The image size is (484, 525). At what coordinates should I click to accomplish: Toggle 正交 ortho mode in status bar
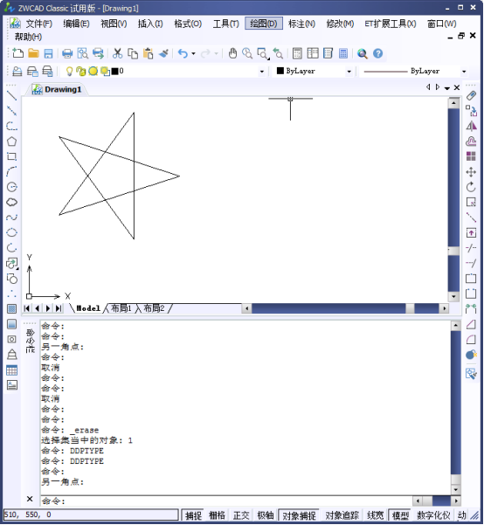pos(241,515)
